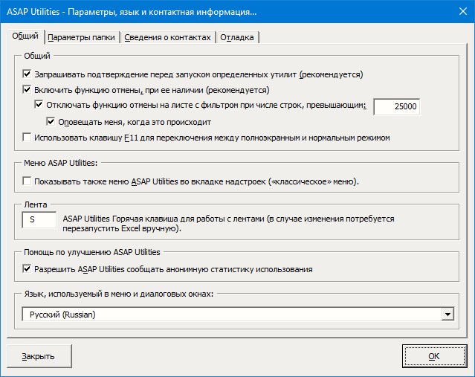Uncheck Разрешить сообщать анонимную статистику использования
Image resolution: width=475 pixels, height=377 pixels.
(28, 268)
